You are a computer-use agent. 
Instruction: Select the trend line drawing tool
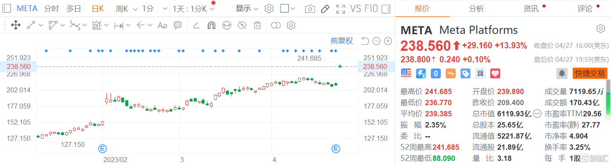pyautogui.click(x=31, y=26)
